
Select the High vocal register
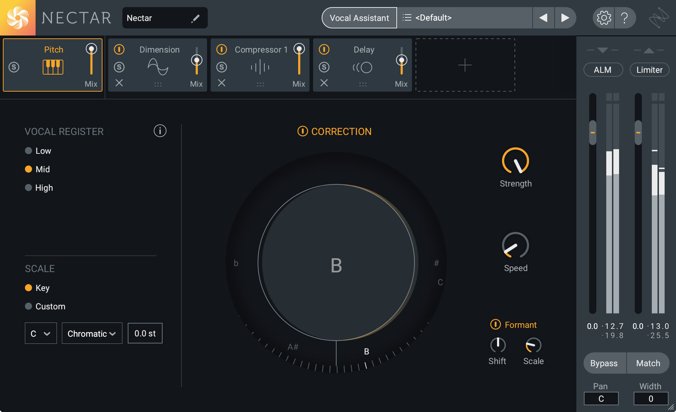(28, 188)
